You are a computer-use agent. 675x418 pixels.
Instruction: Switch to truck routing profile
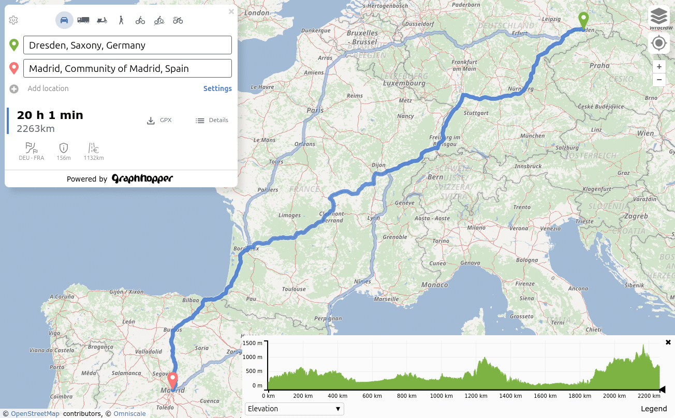click(x=83, y=20)
